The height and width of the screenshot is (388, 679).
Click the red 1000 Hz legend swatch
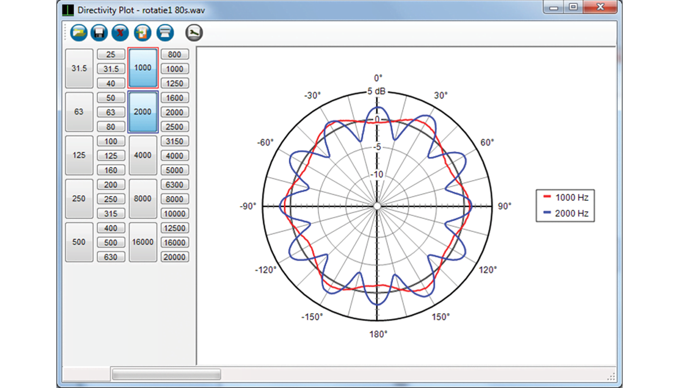[x=547, y=197]
